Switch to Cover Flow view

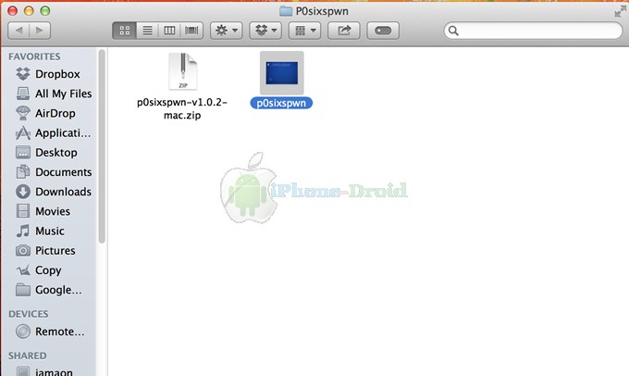pos(192,31)
